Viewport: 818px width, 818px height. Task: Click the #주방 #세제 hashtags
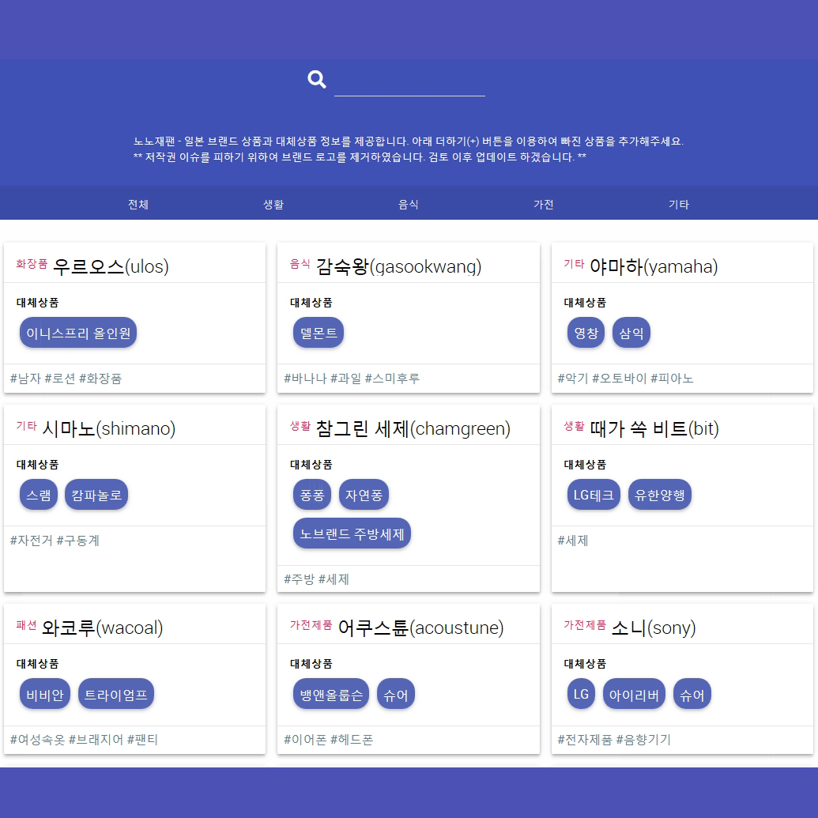[316, 579]
